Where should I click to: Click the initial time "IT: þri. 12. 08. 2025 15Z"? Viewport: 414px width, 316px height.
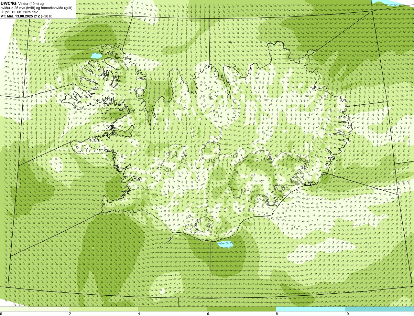coord(19,12)
